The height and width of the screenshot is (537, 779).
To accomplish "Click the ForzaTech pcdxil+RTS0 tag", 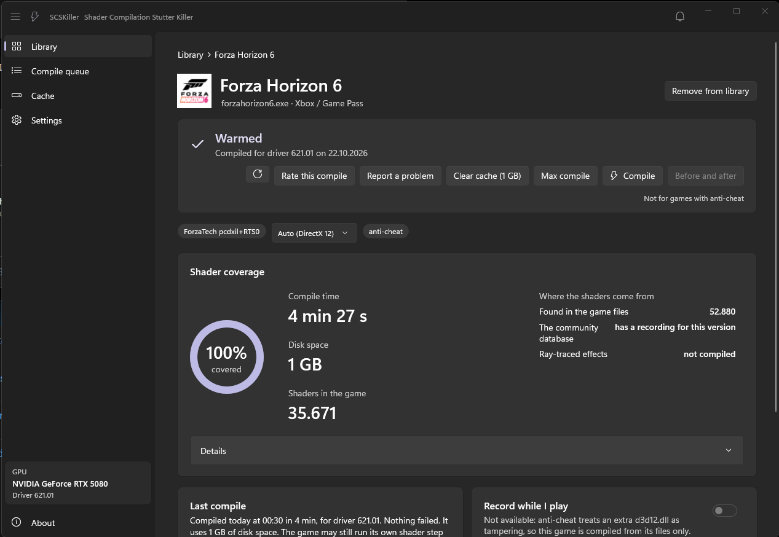I will point(223,232).
